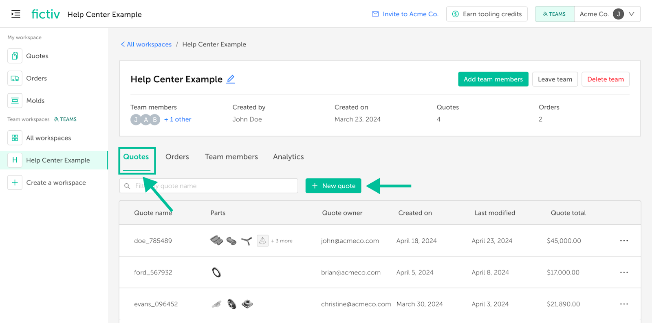Open Quotes in My workspace sidebar

click(x=37, y=56)
